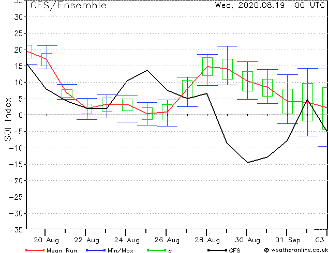Click the y-axis value -15
This screenshot has height=253, width=328.
[x=17, y=164]
